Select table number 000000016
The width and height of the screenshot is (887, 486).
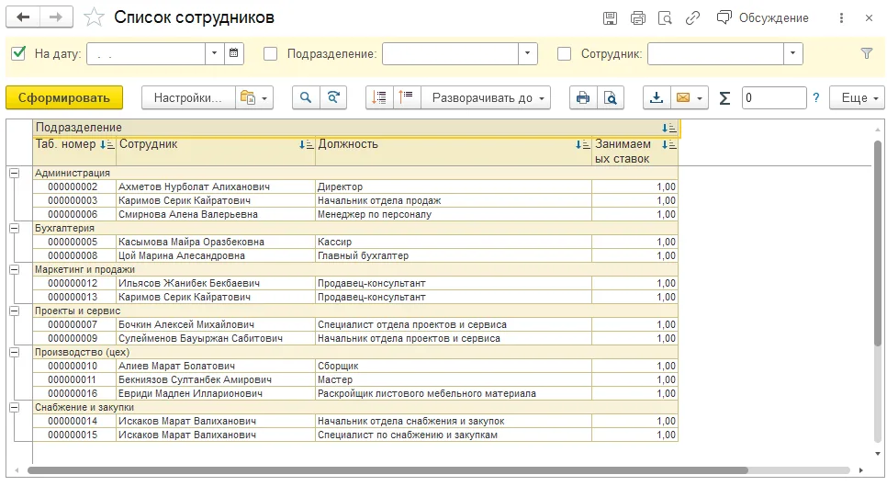[x=74, y=394]
